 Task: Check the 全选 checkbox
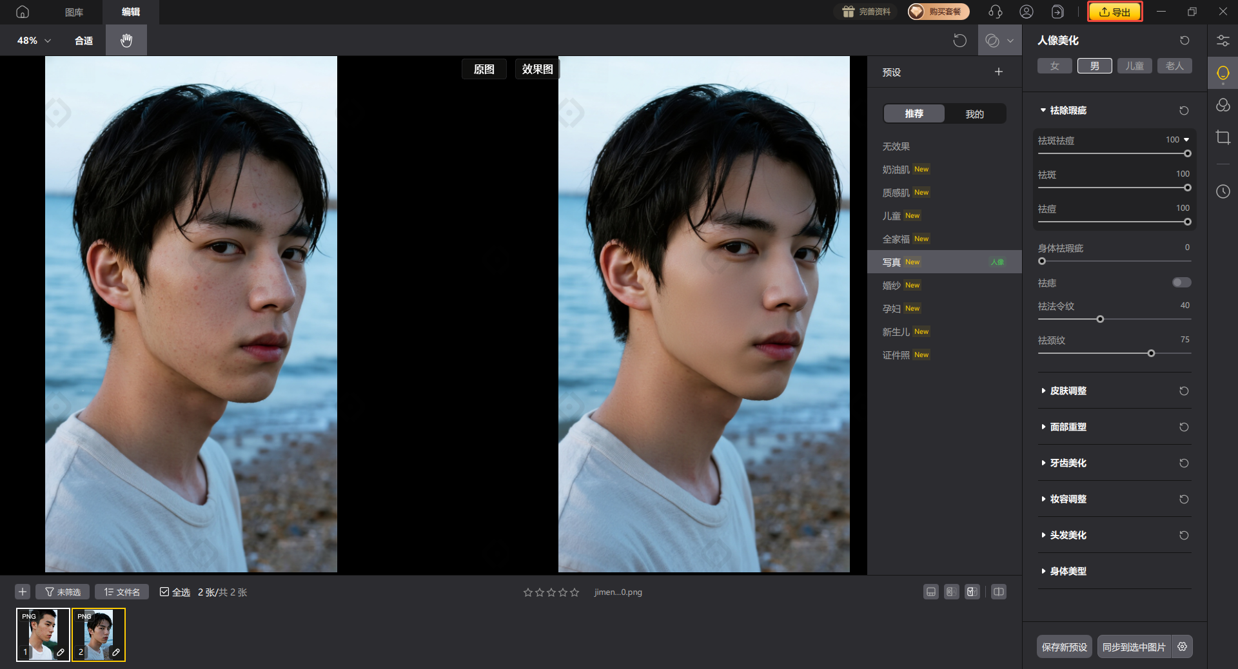point(164,592)
